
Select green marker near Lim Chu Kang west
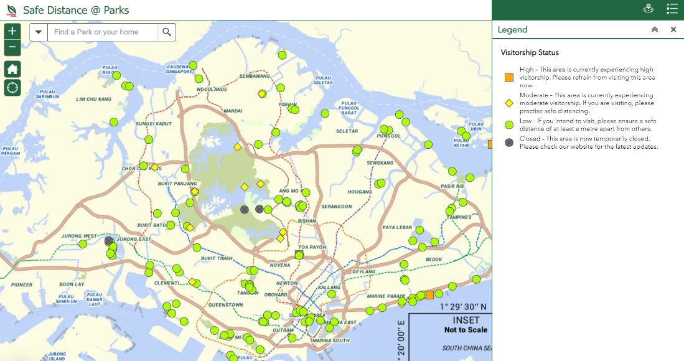pyautogui.click(x=114, y=122)
